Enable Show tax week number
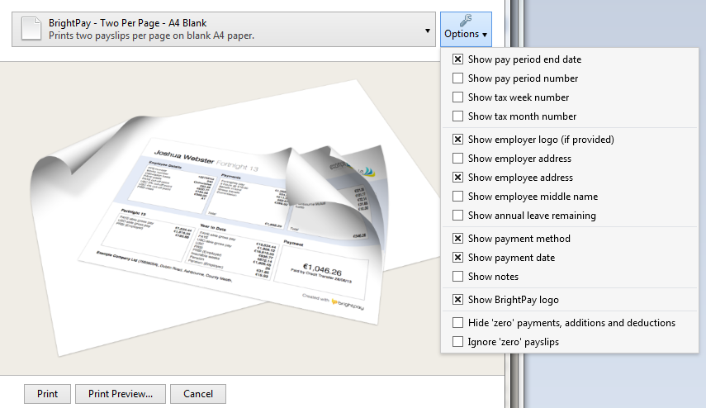 457,97
